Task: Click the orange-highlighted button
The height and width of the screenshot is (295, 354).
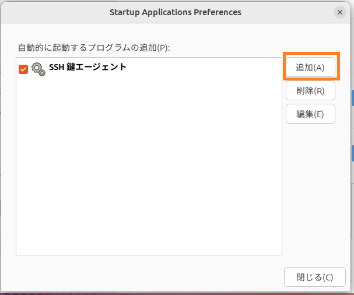Action: [x=310, y=67]
